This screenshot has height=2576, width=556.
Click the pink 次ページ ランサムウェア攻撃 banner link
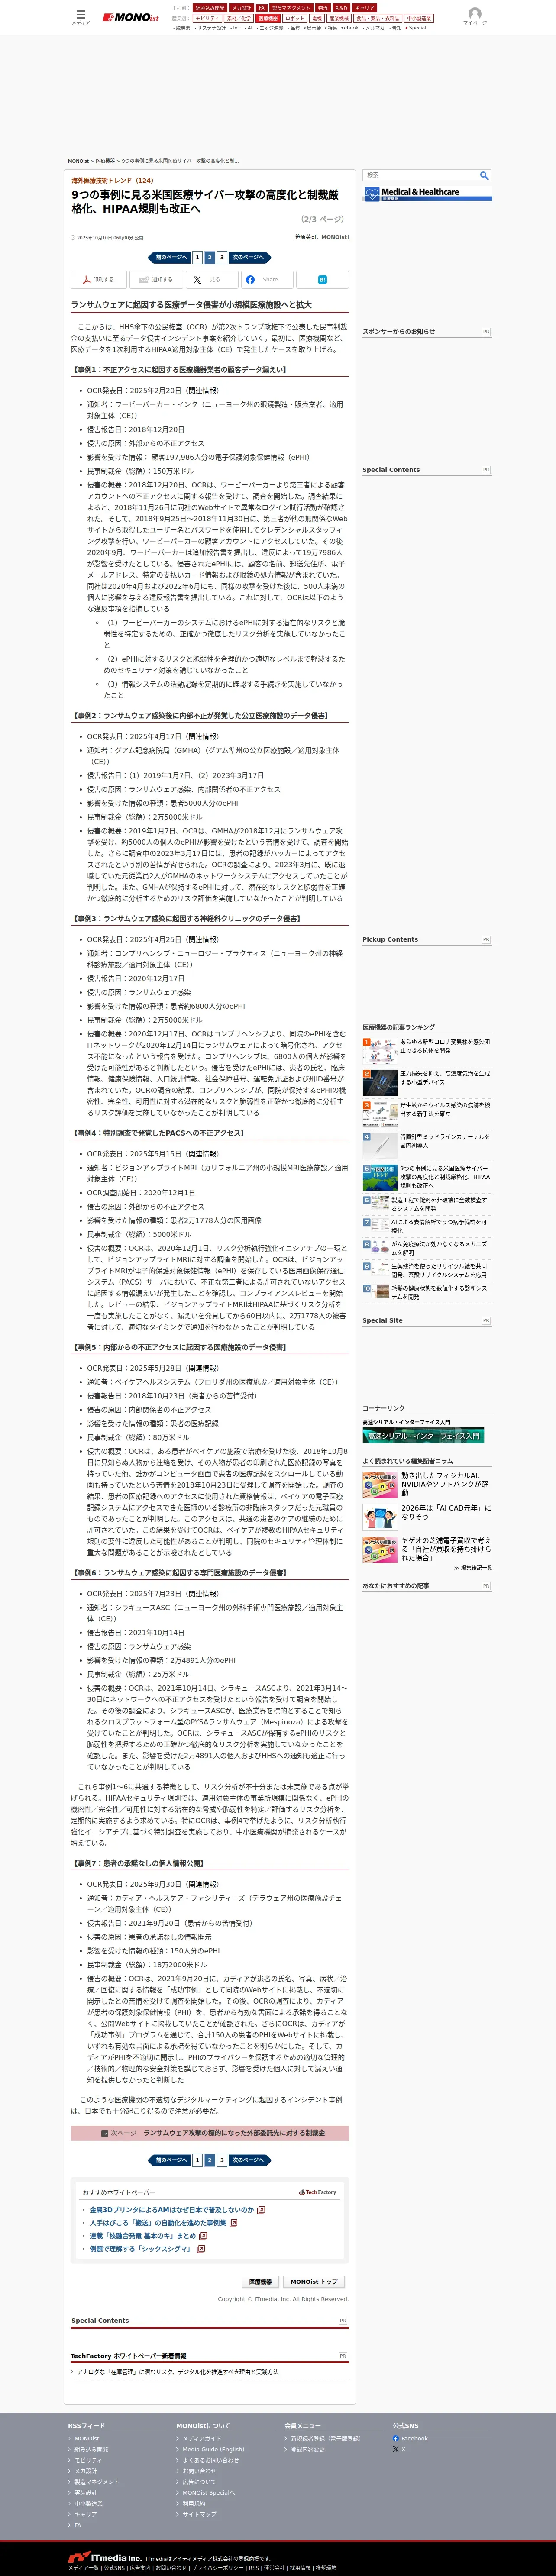[210, 2133]
